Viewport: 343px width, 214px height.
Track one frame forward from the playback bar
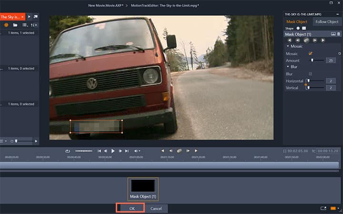188,151
